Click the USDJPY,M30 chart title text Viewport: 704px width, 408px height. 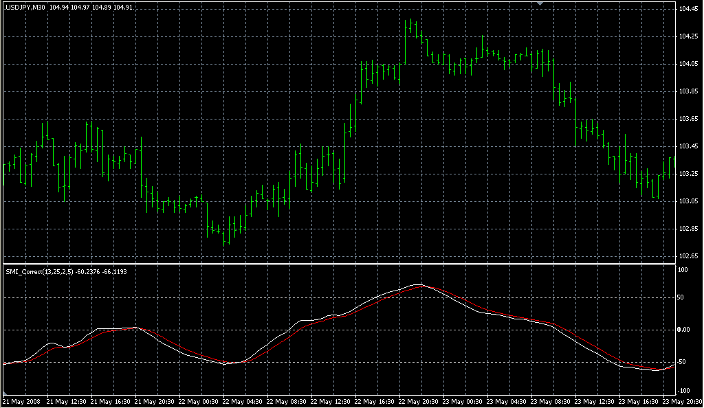point(25,8)
